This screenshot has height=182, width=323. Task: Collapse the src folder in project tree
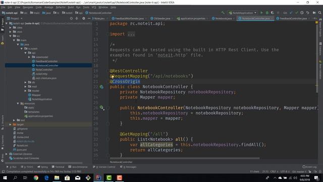click(10, 36)
